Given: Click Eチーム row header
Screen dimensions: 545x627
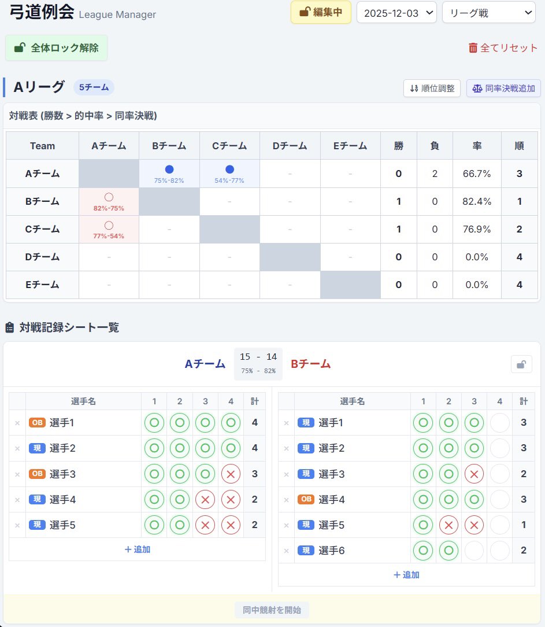Looking at the screenshot, I should (42, 285).
